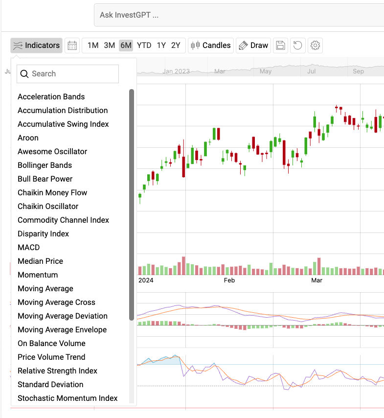Add the MACD indicator

[28, 248]
